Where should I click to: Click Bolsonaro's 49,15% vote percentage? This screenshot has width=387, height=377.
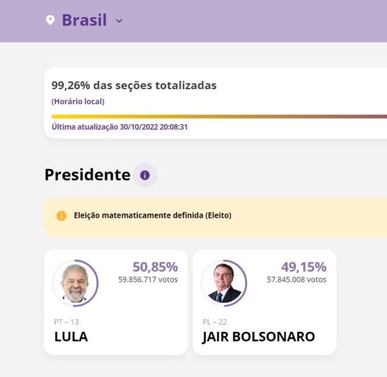[x=304, y=267]
